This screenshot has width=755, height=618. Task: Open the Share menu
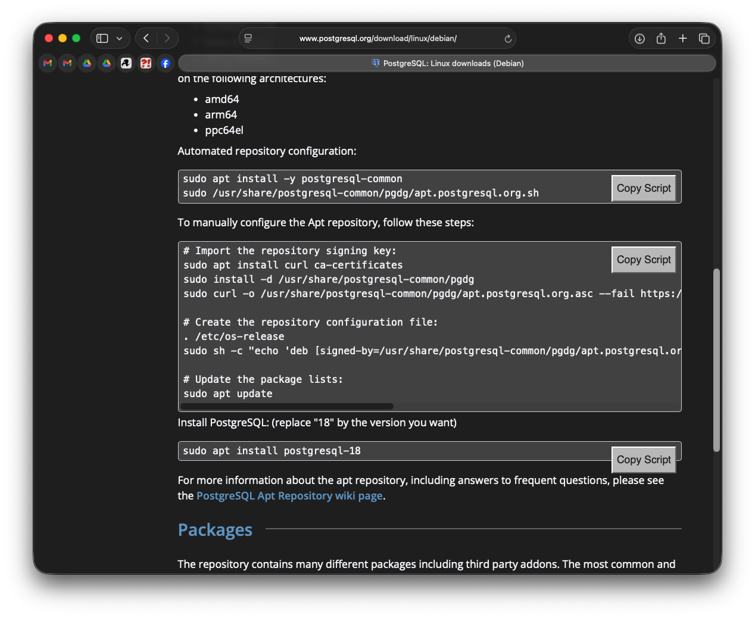(661, 39)
